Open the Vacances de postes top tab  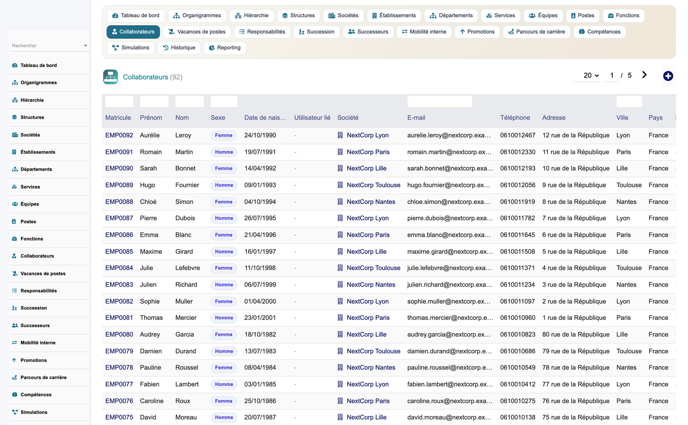tap(197, 32)
